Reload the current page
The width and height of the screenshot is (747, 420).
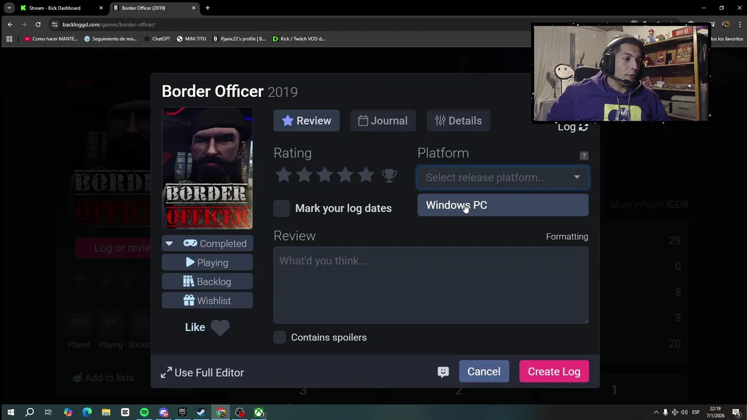[x=38, y=24]
